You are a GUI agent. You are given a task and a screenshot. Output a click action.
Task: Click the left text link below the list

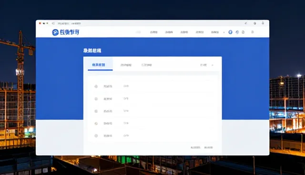coord(195,147)
